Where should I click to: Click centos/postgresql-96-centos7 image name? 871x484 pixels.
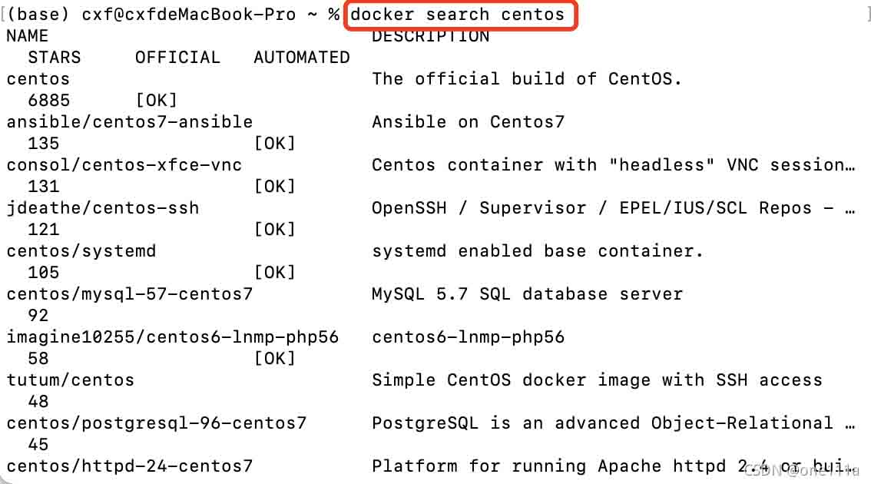pyautogui.click(x=156, y=423)
